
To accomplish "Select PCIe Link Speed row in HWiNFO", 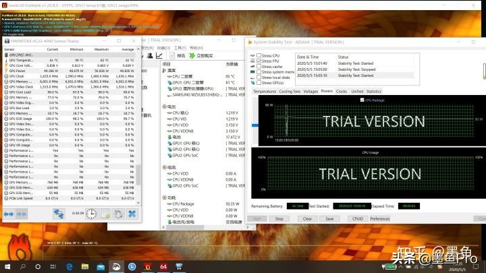I will (x=70, y=198).
